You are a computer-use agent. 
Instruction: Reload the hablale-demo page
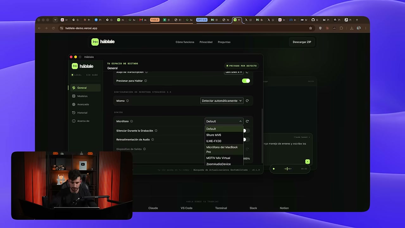point(53,28)
